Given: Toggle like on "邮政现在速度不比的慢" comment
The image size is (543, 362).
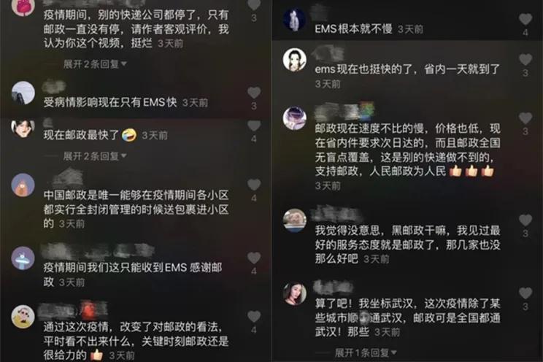Looking at the screenshot, I should coord(525,118).
